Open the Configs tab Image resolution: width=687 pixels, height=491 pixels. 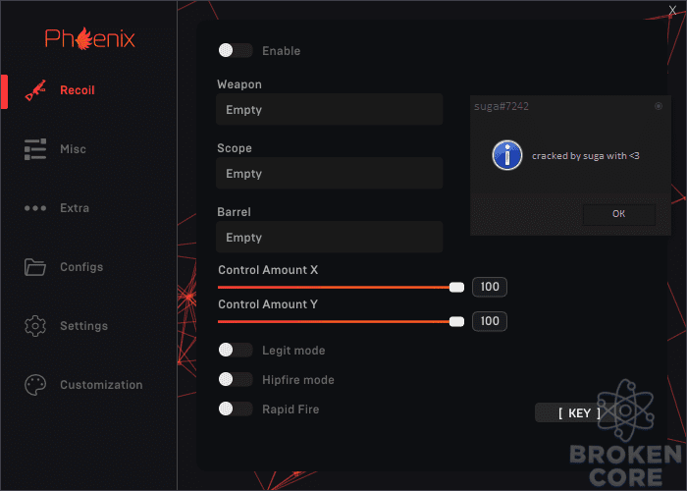(81, 267)
